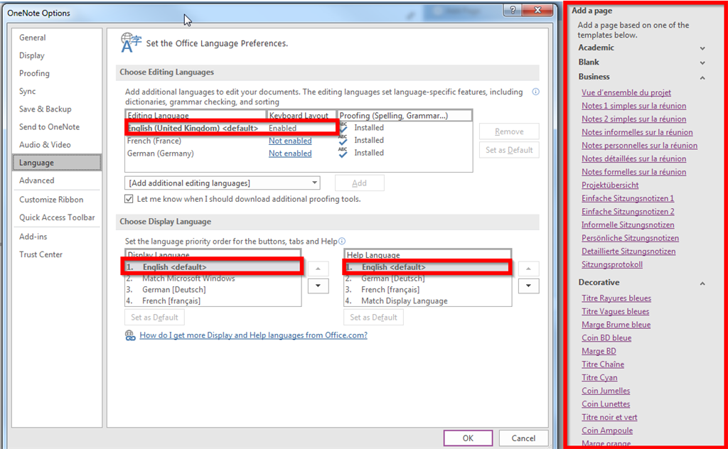Screen dimensions: 728x449
Task: Move Display Language item down with arrow
Action: tap(318, 286)
